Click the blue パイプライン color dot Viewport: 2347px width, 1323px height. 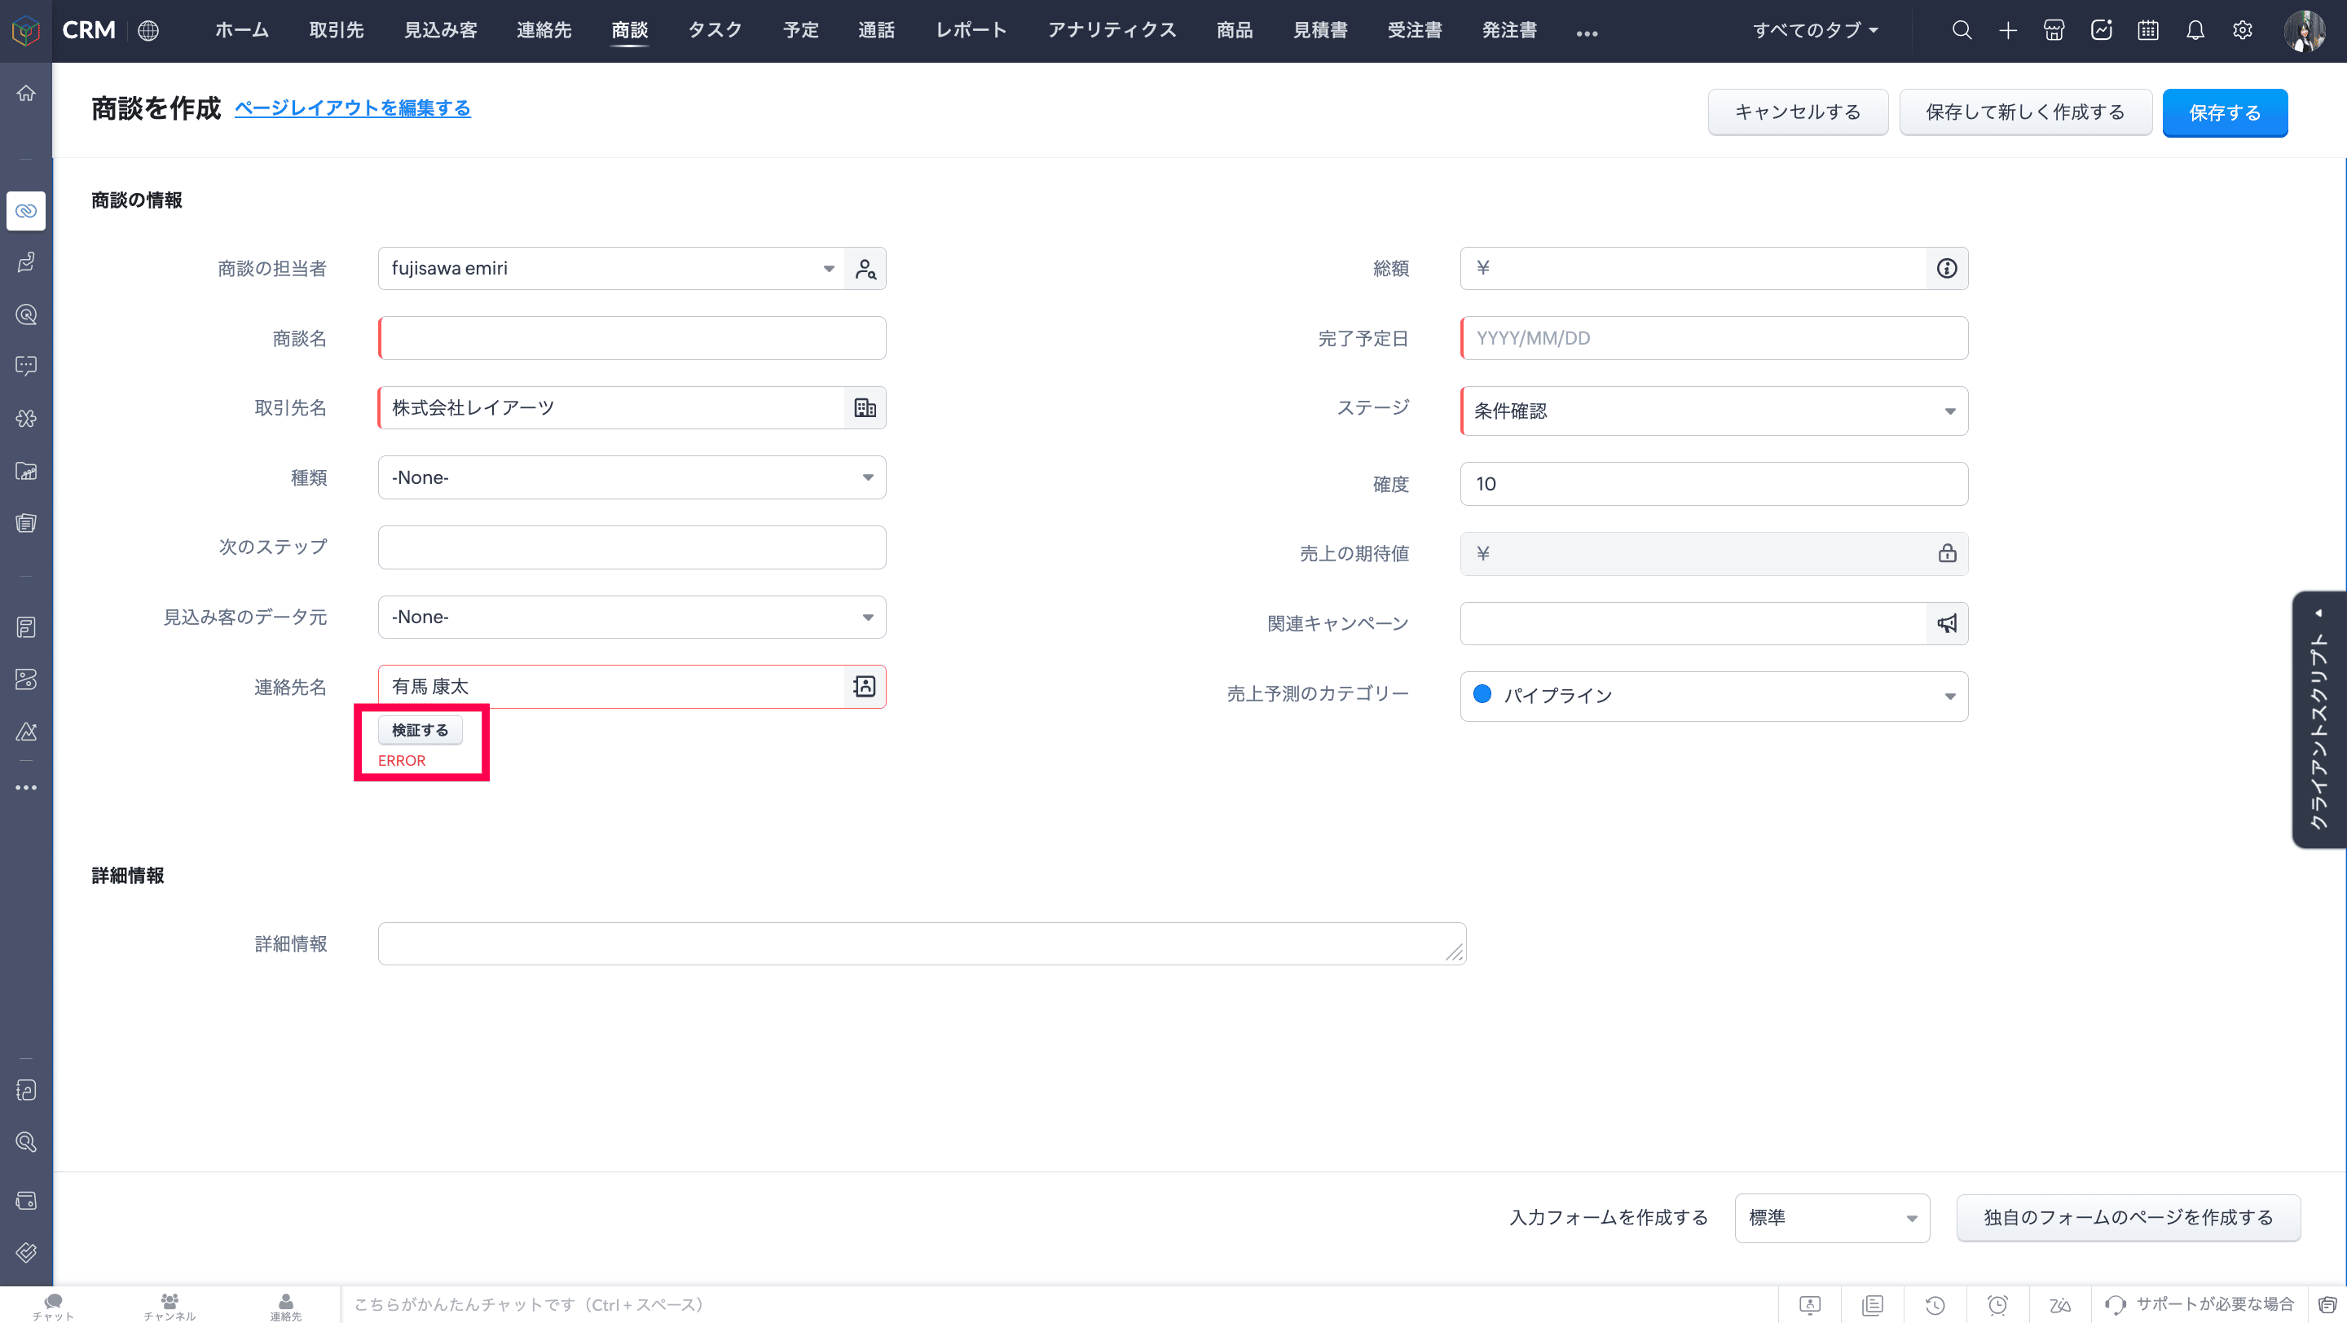pos(1482,695)
